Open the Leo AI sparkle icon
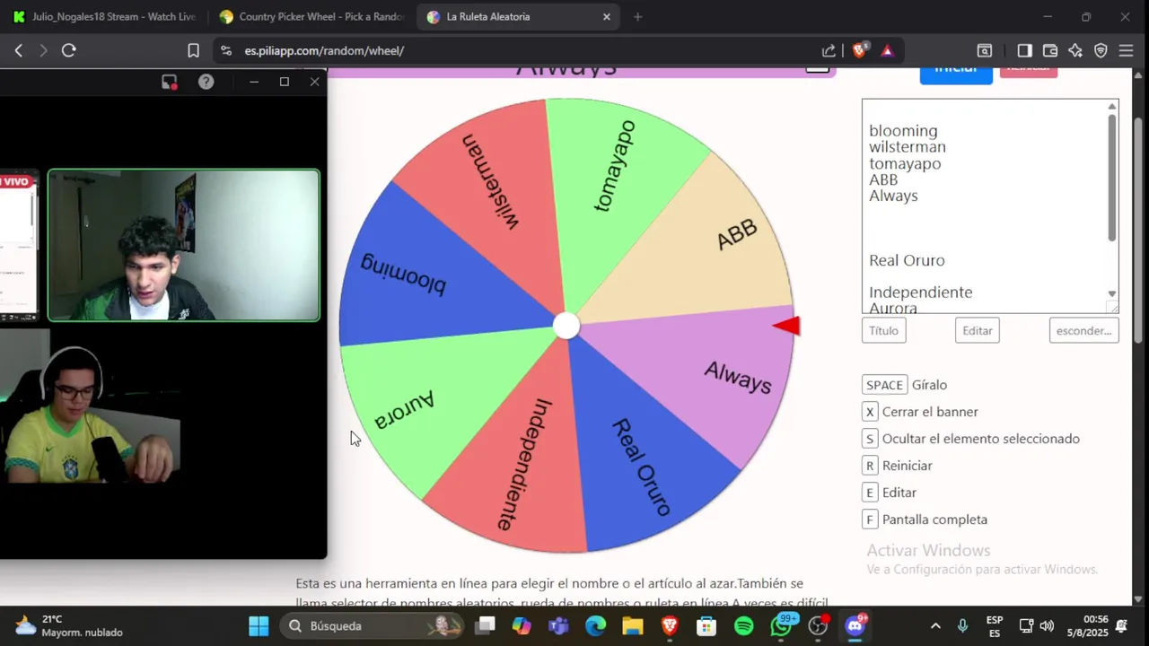This screenshot has height=646, width=1149. pyautogui.click(x=1075, y=51)
